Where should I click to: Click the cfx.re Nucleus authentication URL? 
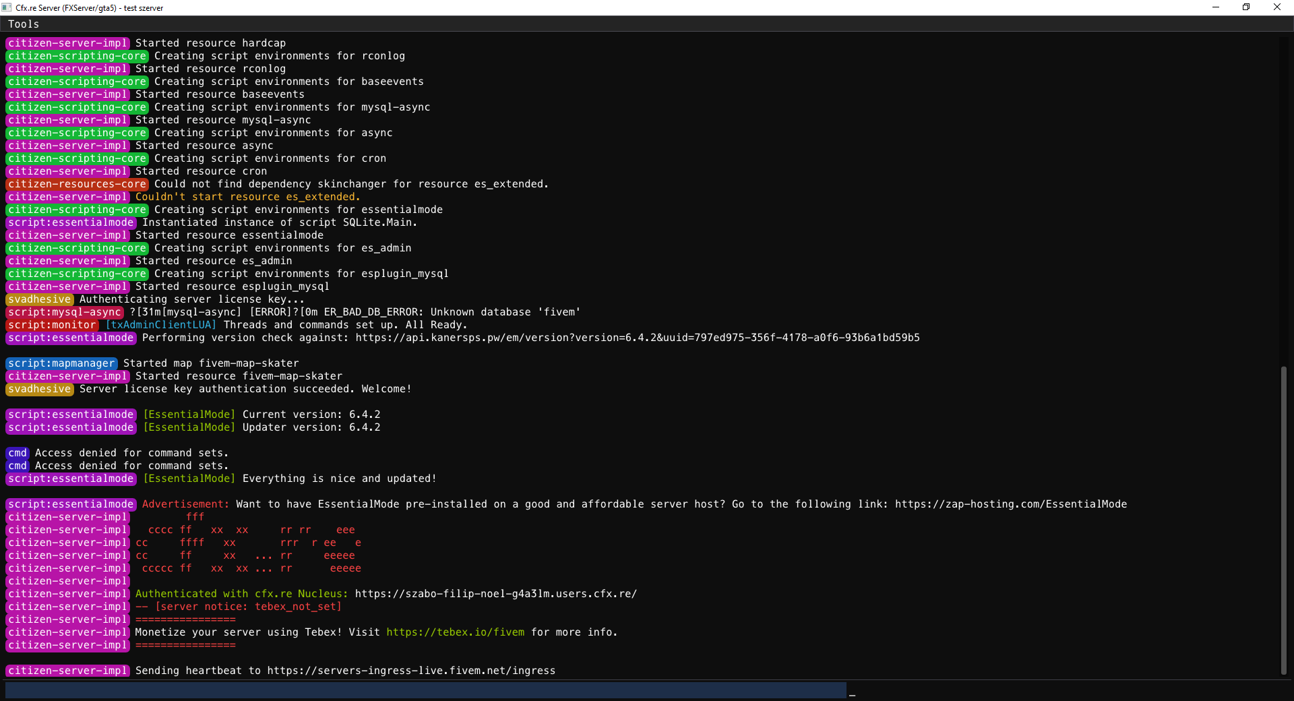(495, 594)
